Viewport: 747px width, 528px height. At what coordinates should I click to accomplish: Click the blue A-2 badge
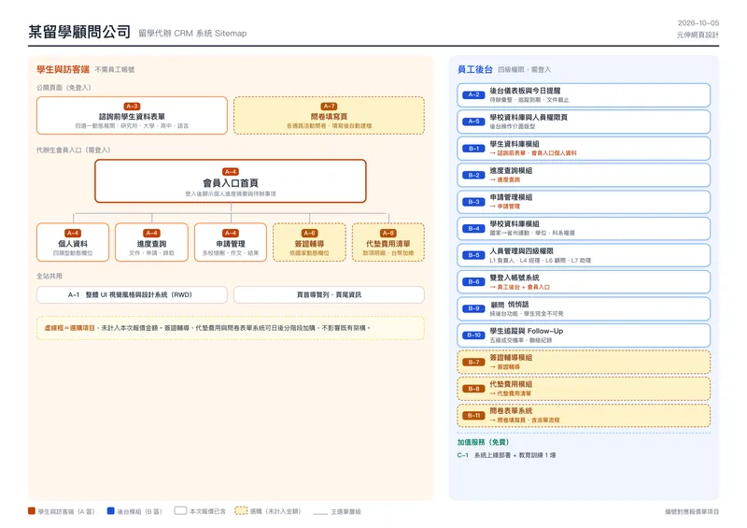pyautogui.click(x=473, y=95)
